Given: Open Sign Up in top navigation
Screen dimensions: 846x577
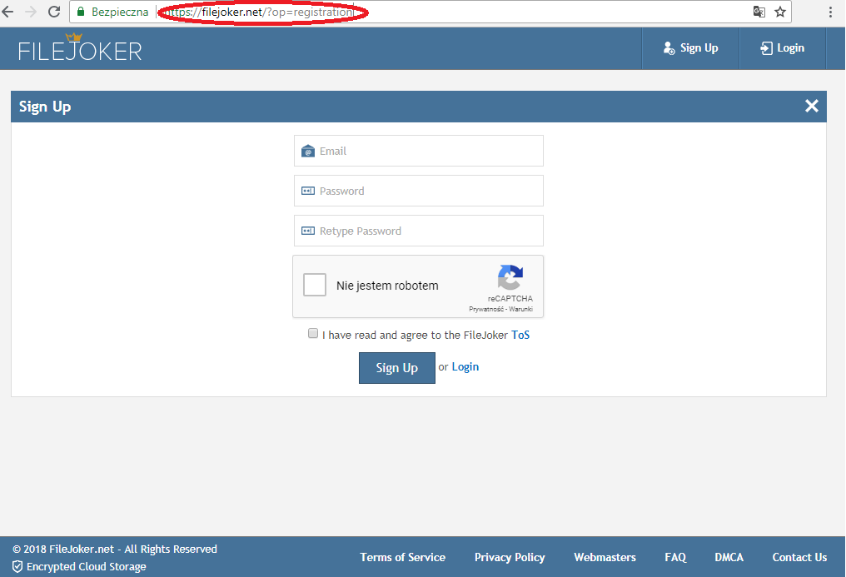Looking at the screenshot, I should [690, 48].
